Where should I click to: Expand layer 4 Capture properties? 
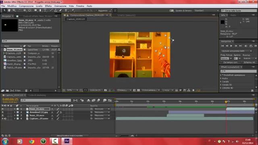[15, 118]
